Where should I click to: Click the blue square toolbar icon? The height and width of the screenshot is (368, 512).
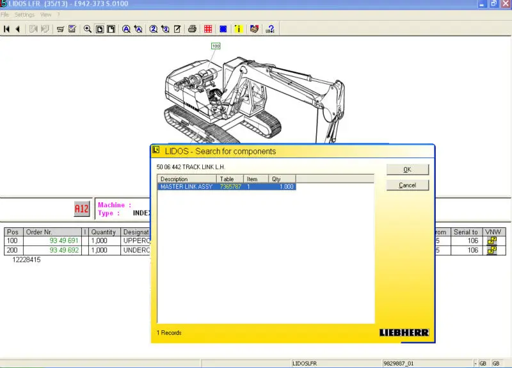click(x=223, y=29)
